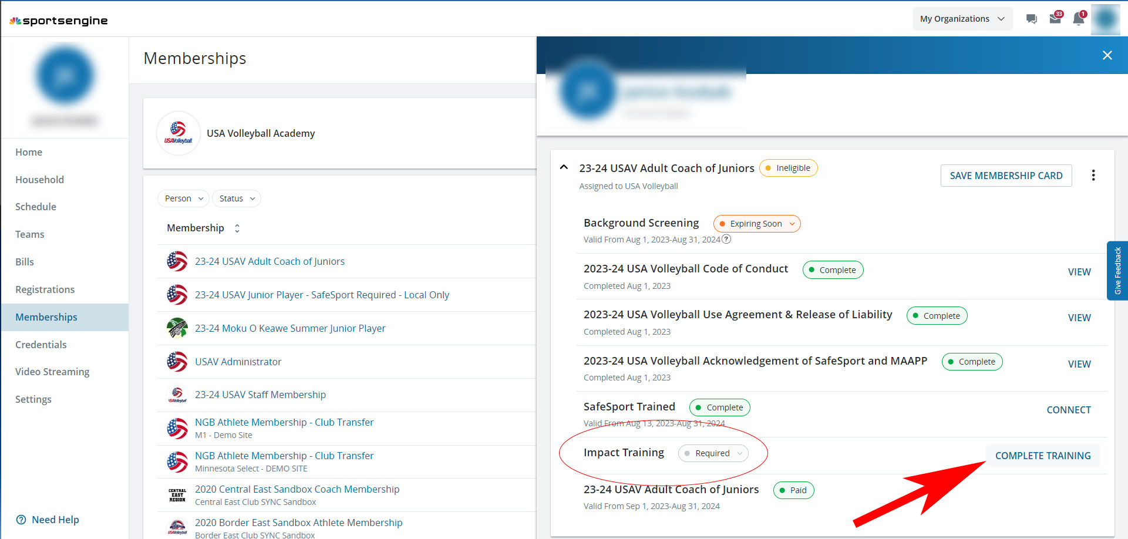Open 2020 Border East Sandbox Athlete Membership

298,523
